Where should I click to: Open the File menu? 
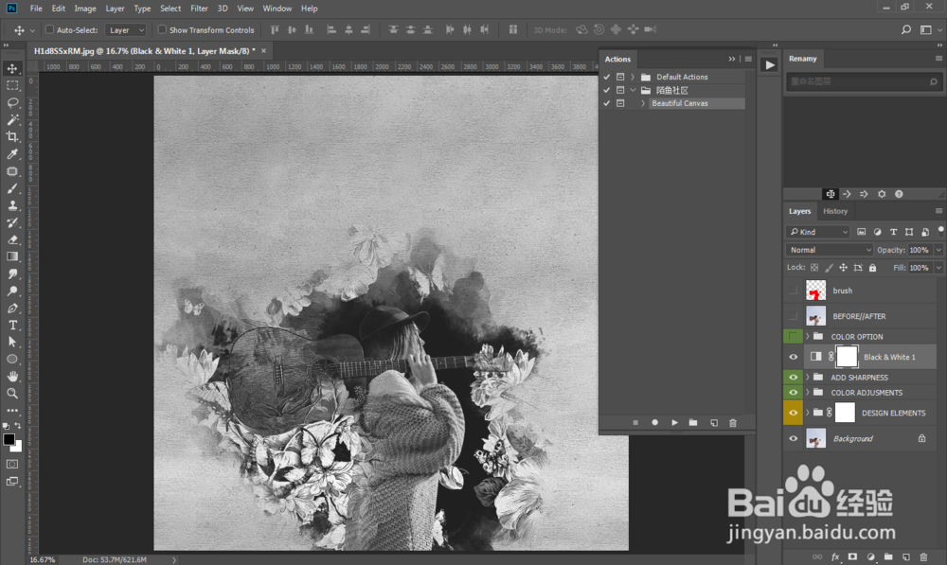pos(36,9)
